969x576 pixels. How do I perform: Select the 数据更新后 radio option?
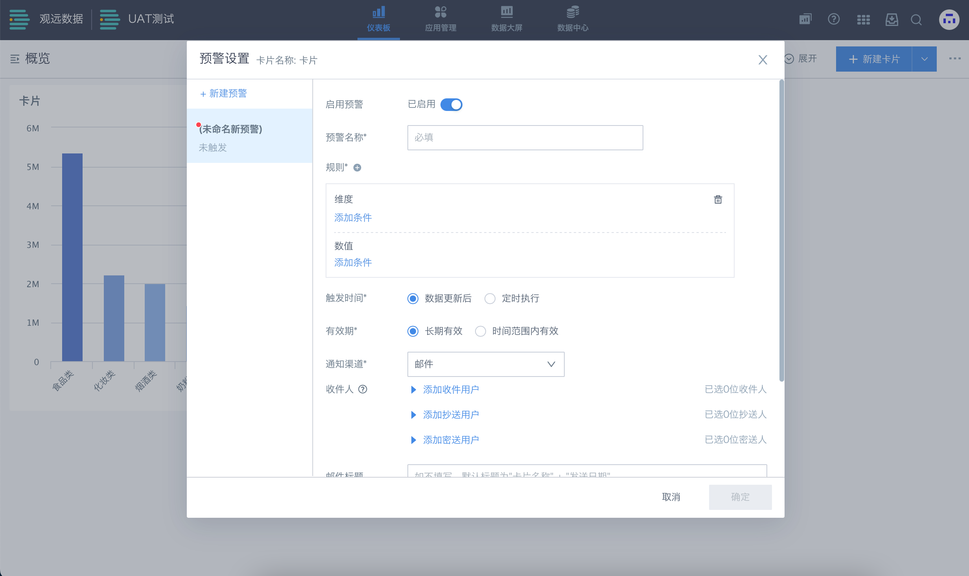pyautogui.click(x=413, y=299)
